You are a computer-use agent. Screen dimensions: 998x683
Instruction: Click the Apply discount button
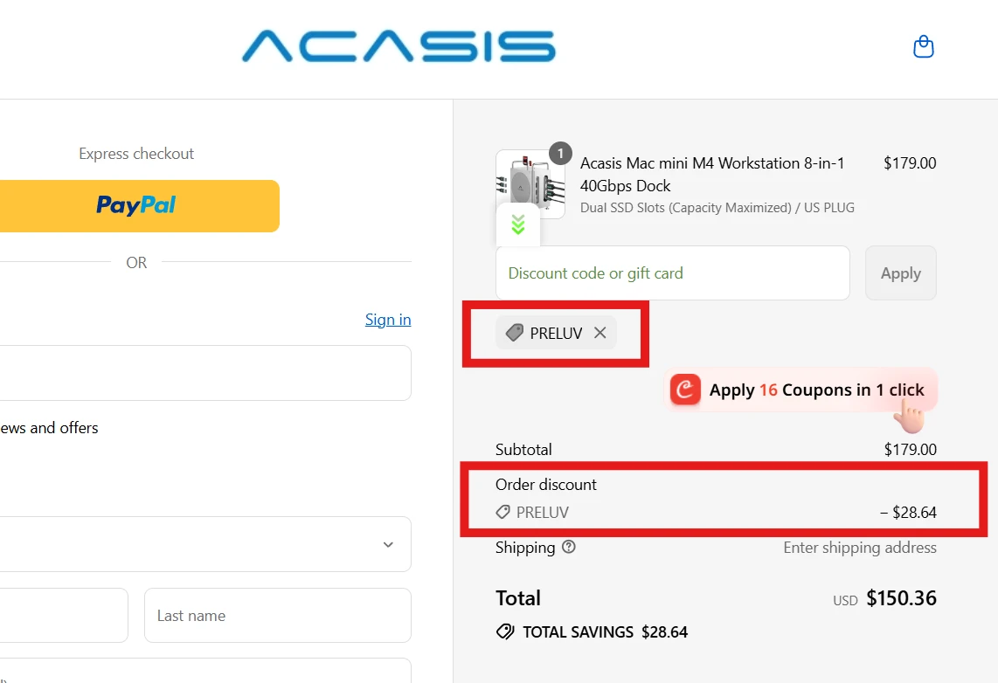tap(901, 273)
